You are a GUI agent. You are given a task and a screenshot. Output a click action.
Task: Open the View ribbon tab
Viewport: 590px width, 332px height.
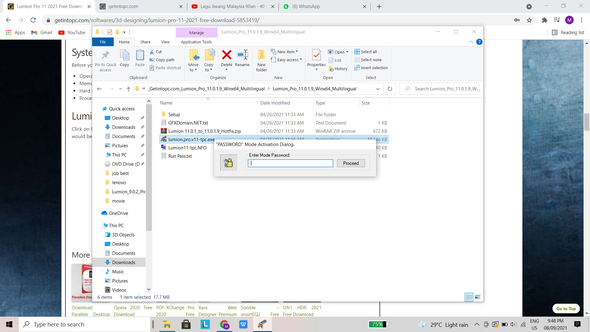(165, 42)
